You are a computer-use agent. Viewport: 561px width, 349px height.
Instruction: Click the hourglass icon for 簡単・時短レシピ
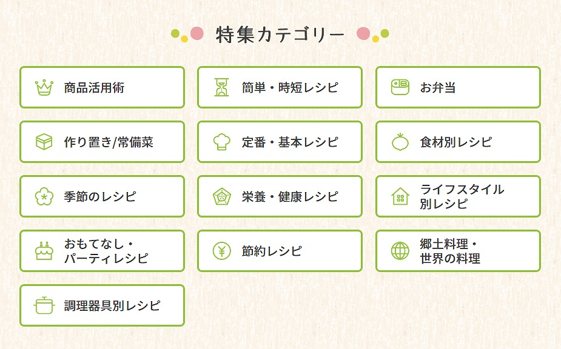coord(222,88)
